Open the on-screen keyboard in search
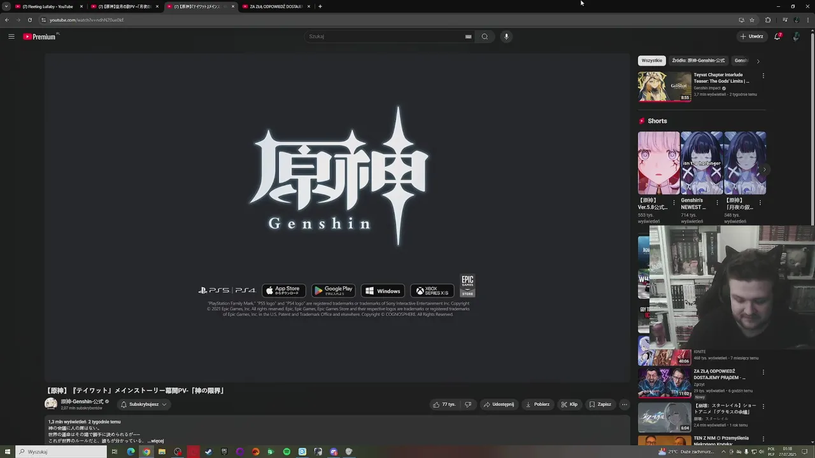 468,36
